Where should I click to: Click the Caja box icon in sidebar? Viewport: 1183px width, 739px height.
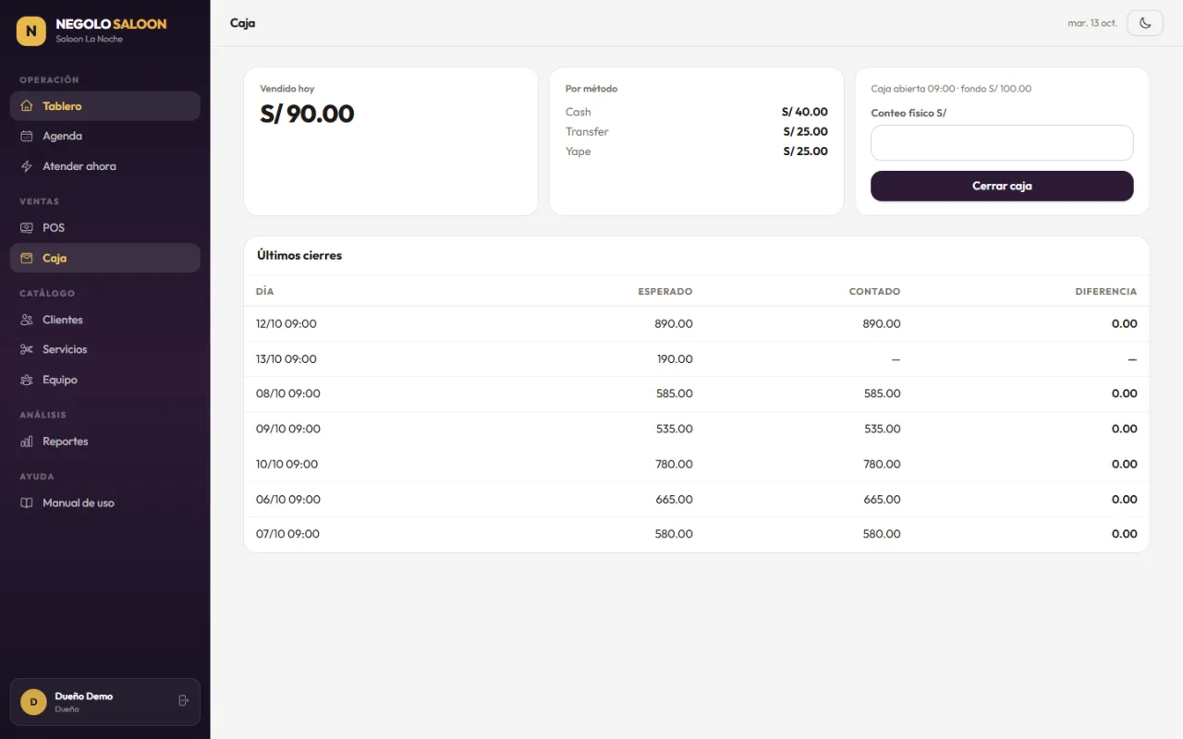27,258
